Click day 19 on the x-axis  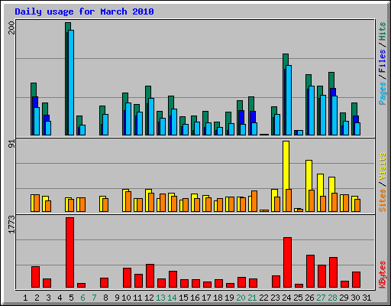pyautogui.click(x=229, y=298)
